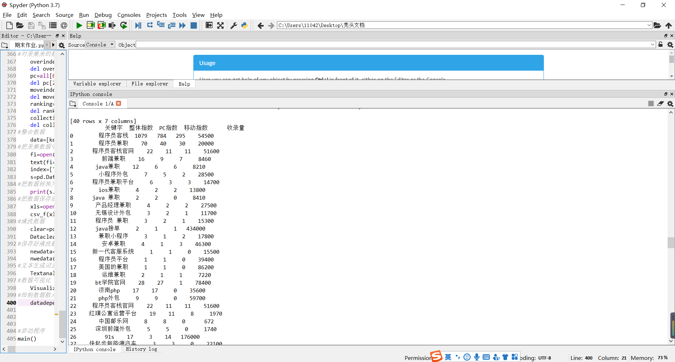Screen dimensions: 675x362
Task: Expand the working directory path dropdown
Action: [649, 25]
